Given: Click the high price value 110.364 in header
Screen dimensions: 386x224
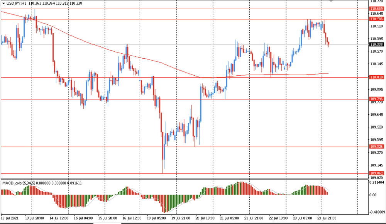Looking at the screenshot, I should tap(49, 3).
